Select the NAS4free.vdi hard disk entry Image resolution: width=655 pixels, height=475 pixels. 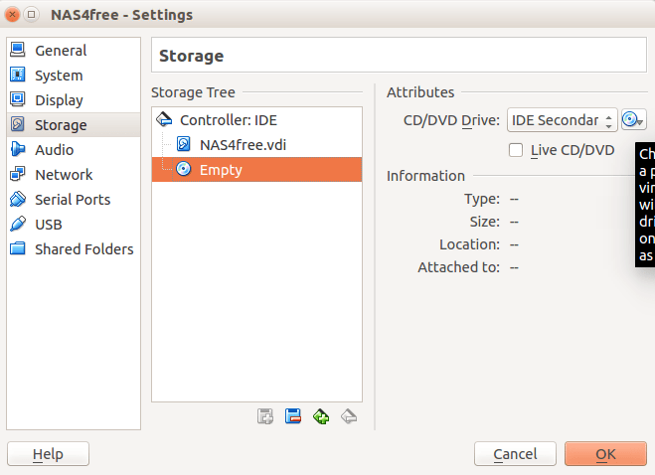pos(256,144)
